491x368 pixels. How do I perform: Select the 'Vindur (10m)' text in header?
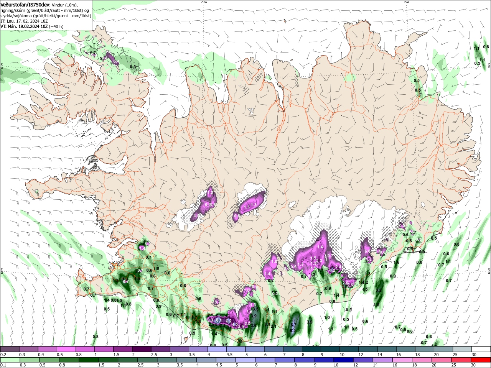point(65,5)
